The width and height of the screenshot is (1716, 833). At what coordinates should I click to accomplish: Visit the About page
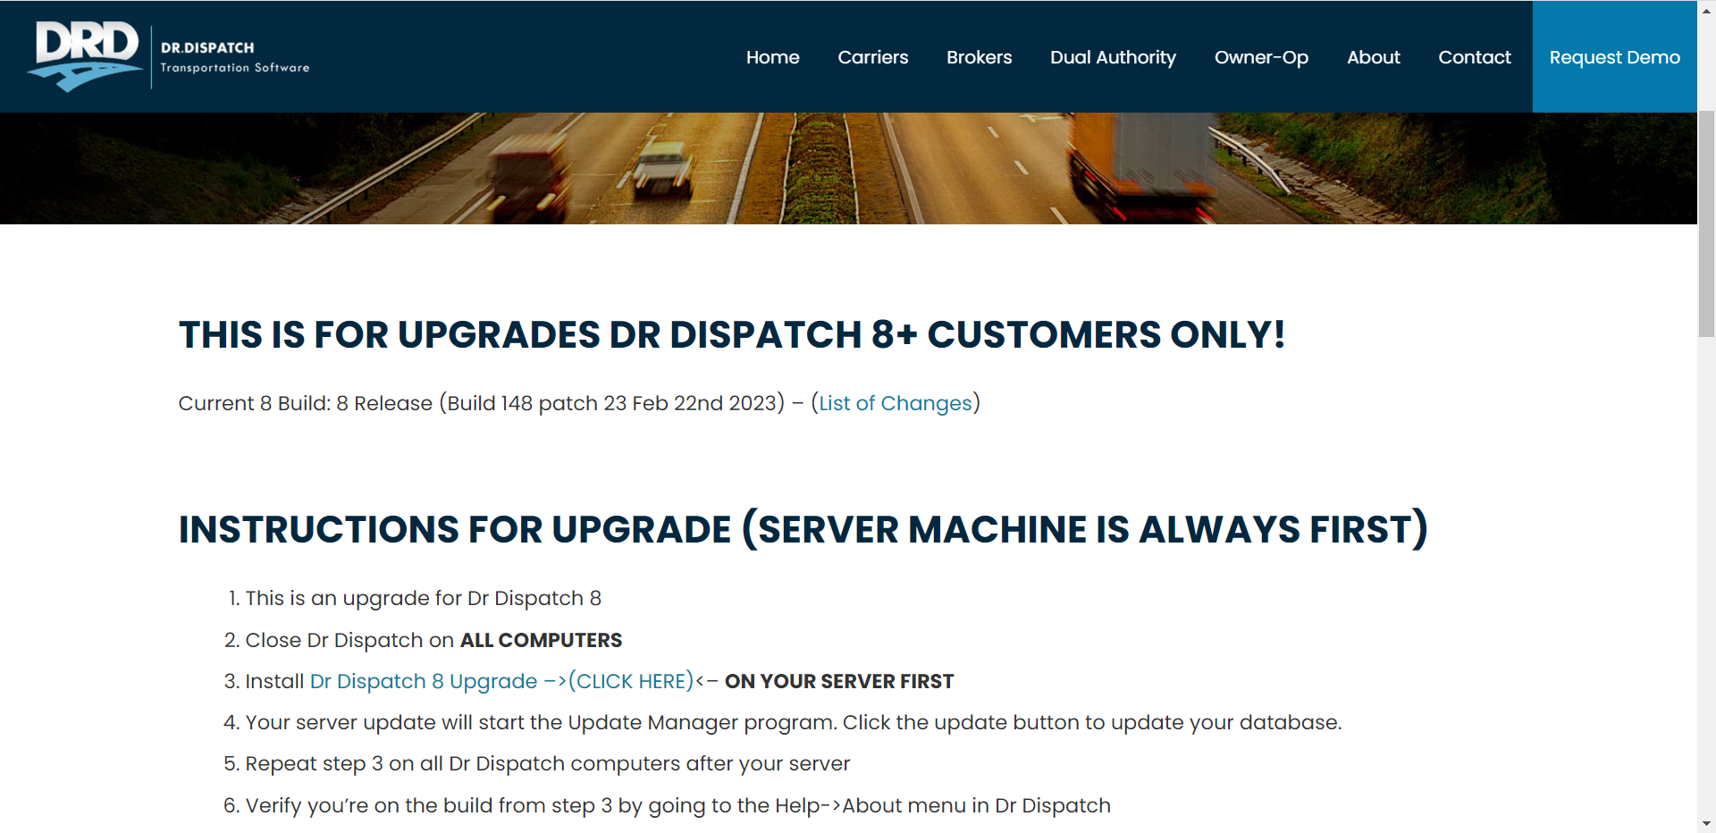pos(1373,57)
